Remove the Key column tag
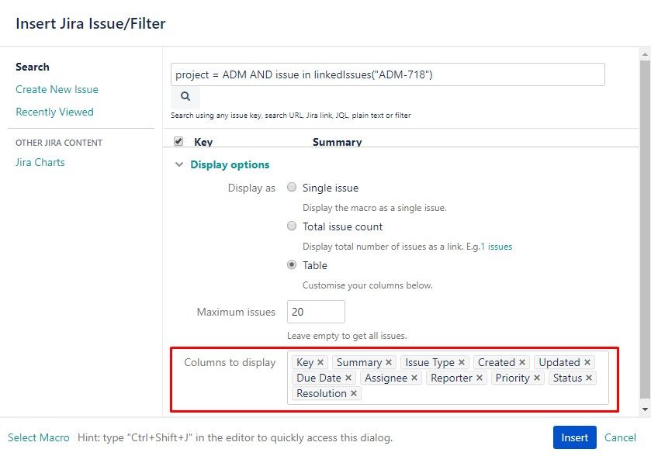 click(320, 362)
